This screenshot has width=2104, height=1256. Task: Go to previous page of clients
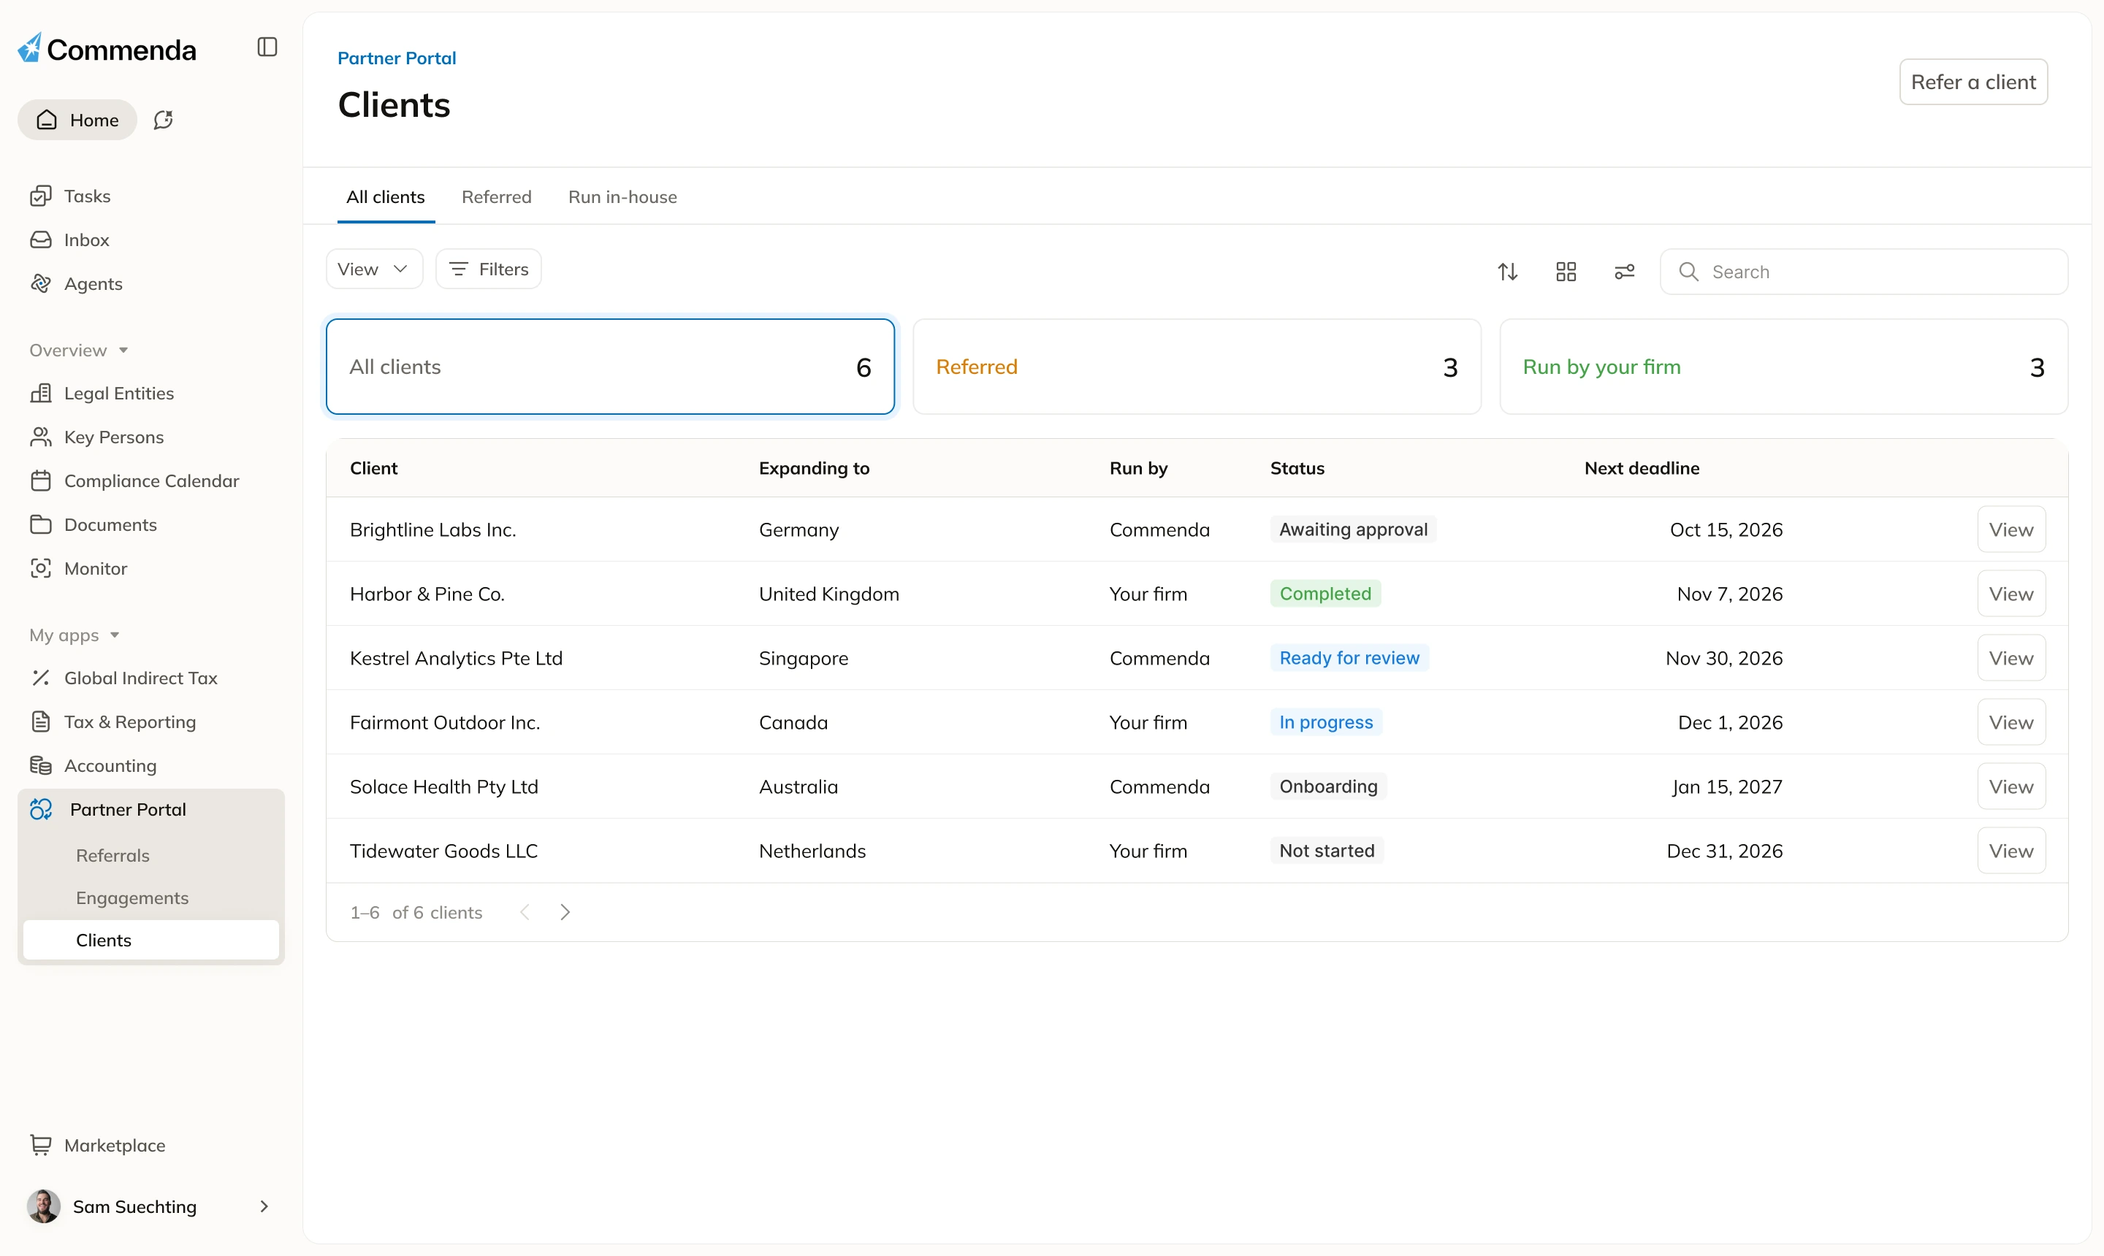point(525,914)
